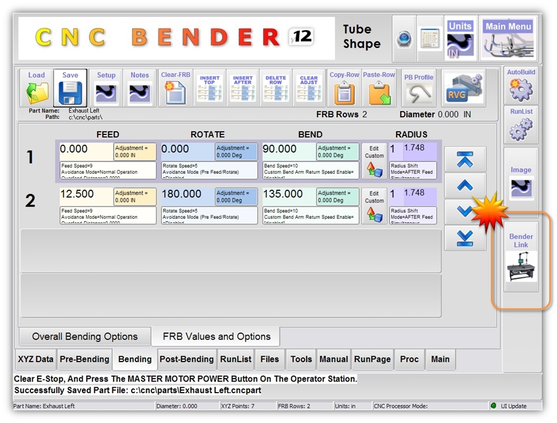557x423 pixels.
Task: Switch to Overall Bending Options tab
Action: coord(84,337)
